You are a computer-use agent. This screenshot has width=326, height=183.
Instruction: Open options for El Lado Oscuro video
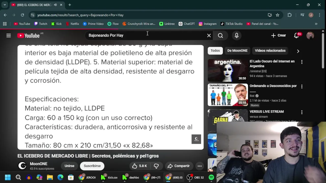[302, 62]
